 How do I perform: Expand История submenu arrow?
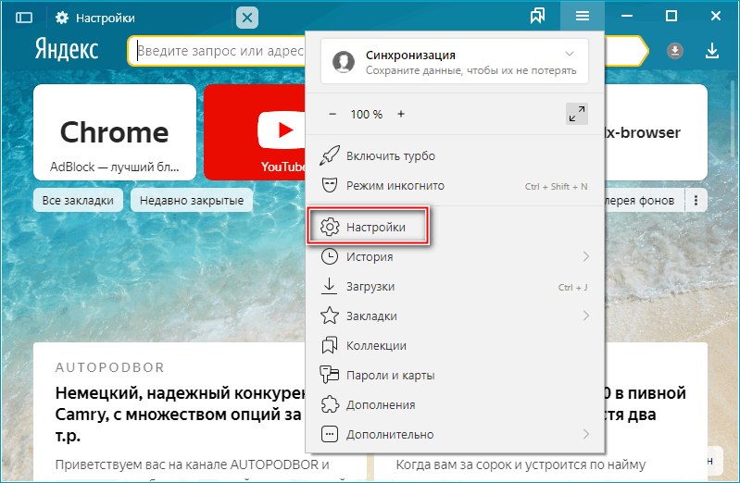pos(585,256)
